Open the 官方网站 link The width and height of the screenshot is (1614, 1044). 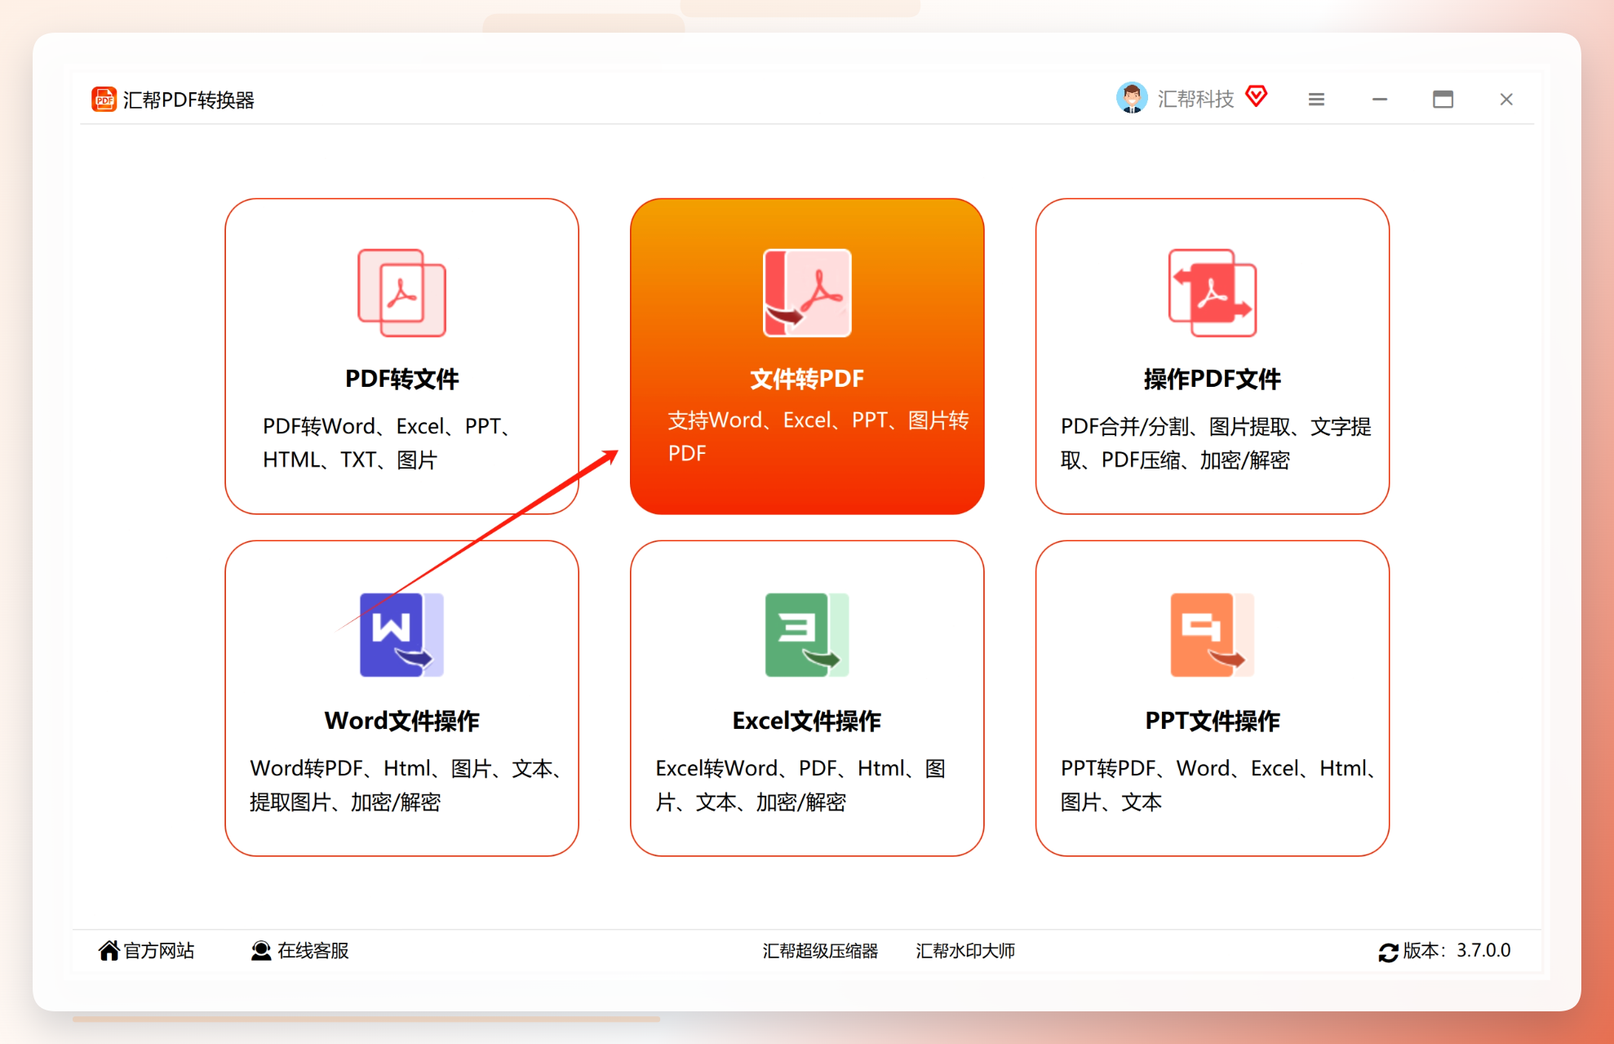click(x=158, y=951)
